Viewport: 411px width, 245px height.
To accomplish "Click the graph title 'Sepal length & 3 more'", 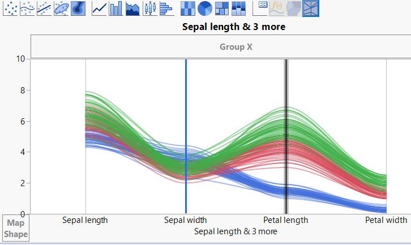I will point(234,27).
